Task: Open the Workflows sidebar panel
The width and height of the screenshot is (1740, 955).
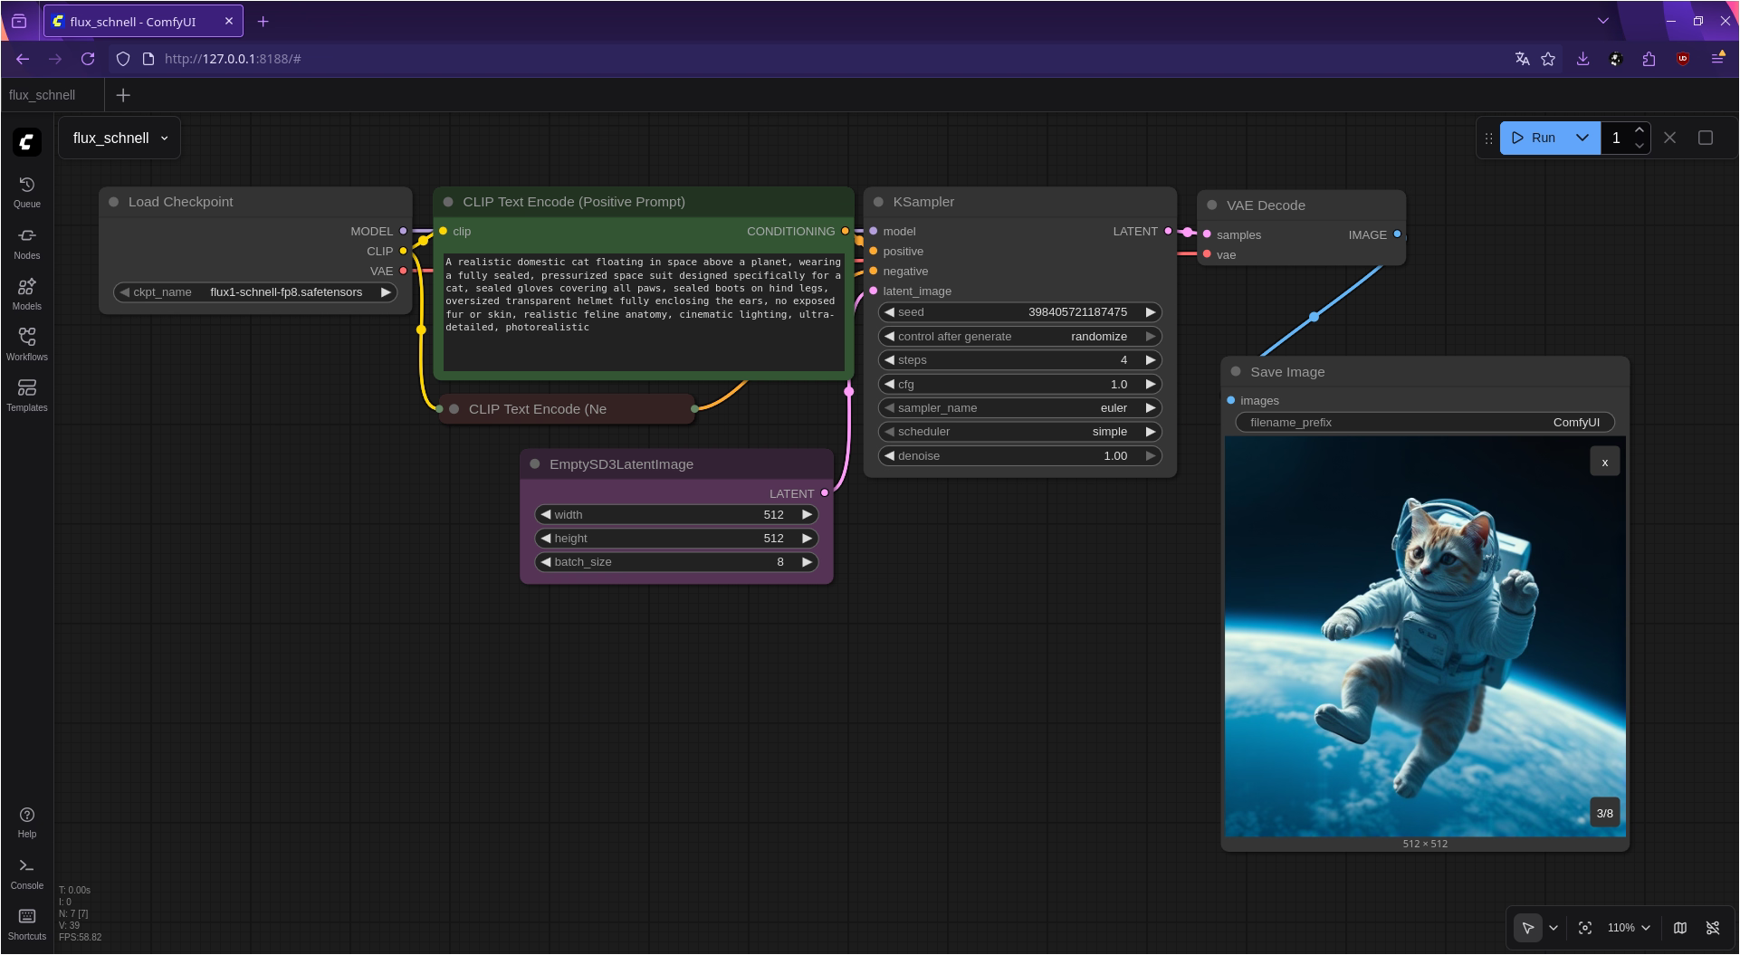Action: [x=26, y=343]
